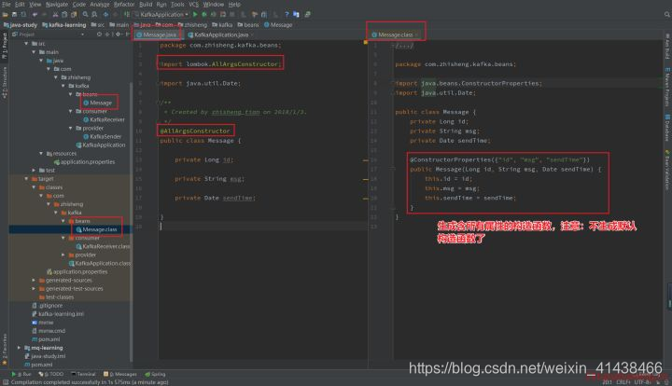Image resolution: width=672 pixels, height=386 pixels.
Task: Click the Run with Coverage icon
Action: 213,15
